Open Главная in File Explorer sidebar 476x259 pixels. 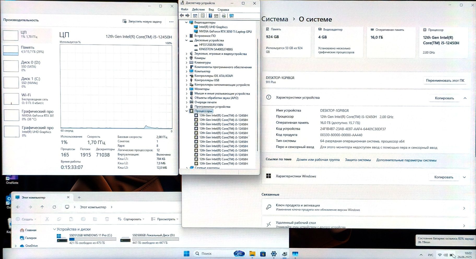[x=28, y=230]
